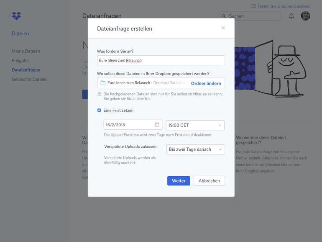Open the notifications bell

[291, 16]
